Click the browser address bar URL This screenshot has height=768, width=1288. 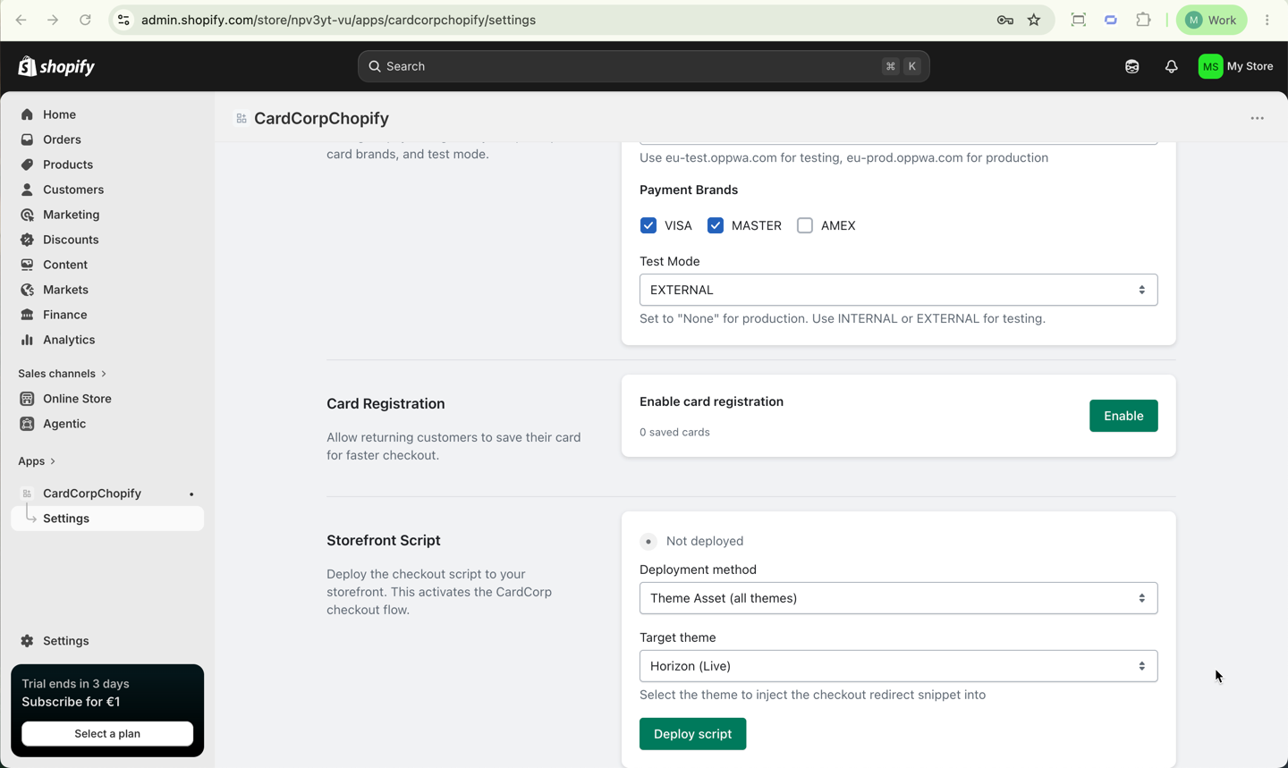point(338,20)
